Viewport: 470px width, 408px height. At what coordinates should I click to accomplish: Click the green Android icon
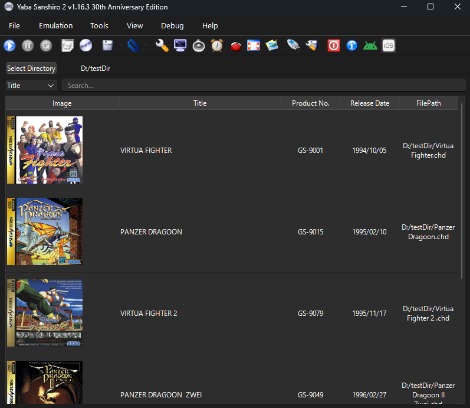[370, 45]
